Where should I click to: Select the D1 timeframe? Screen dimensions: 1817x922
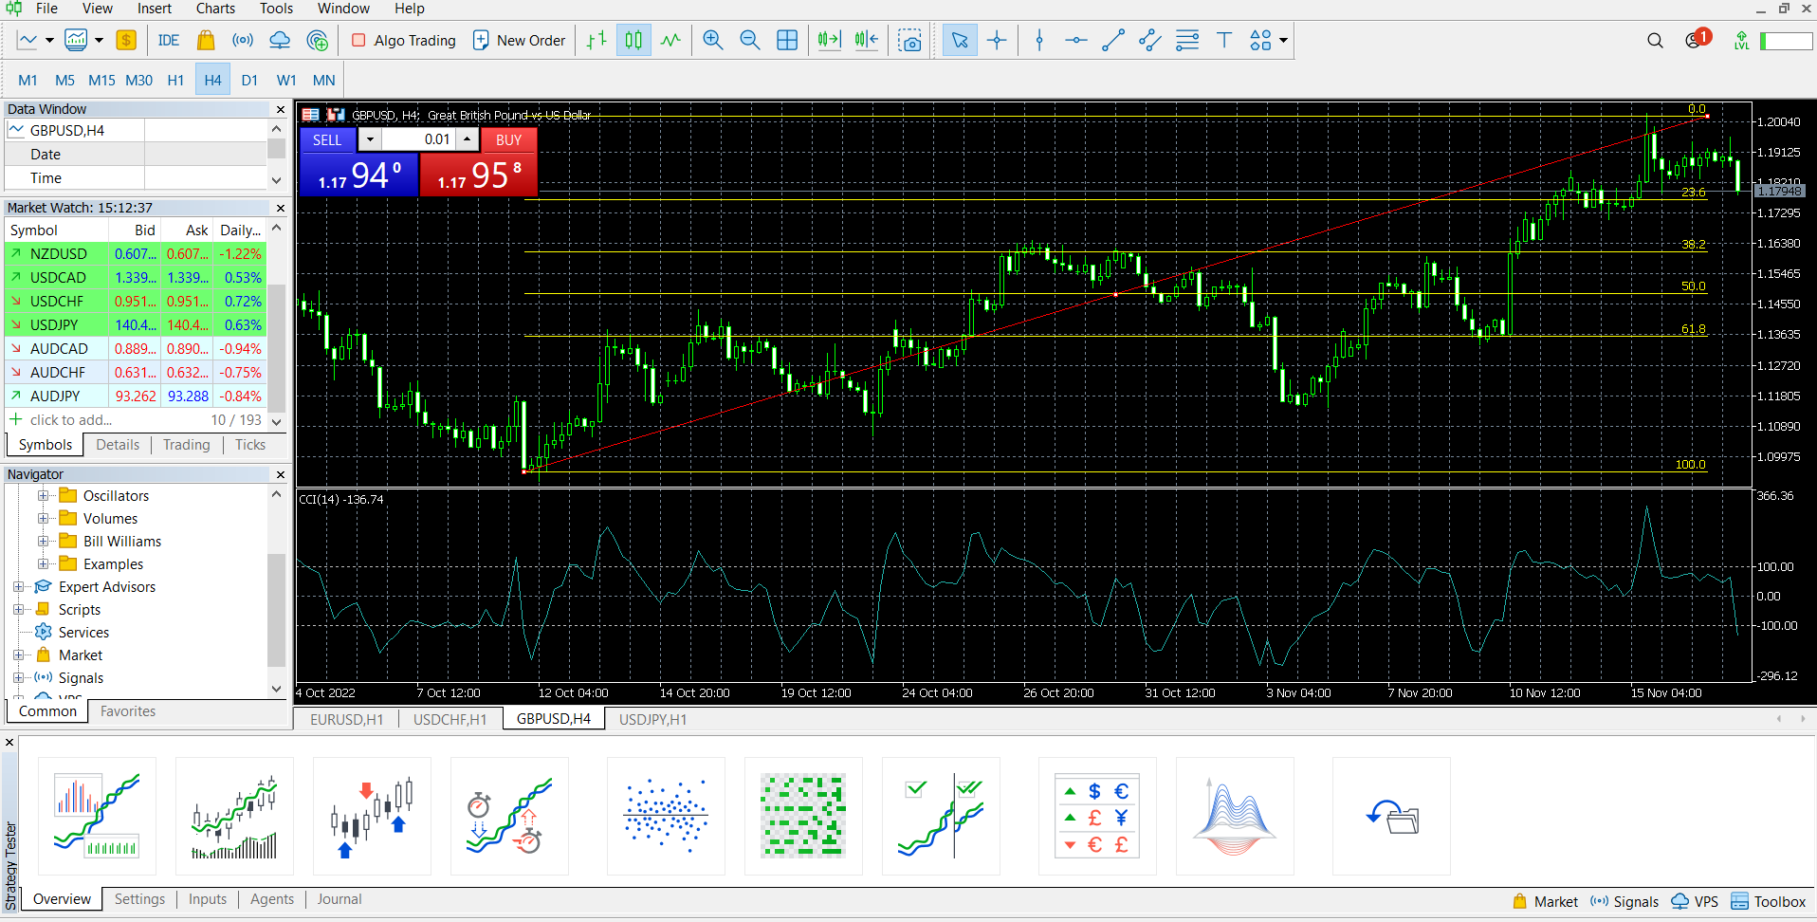249,80
